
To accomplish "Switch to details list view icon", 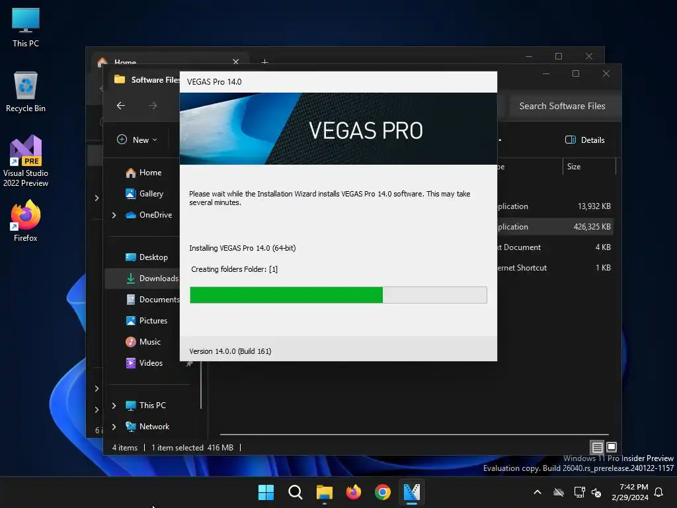I will coord(597,447).
